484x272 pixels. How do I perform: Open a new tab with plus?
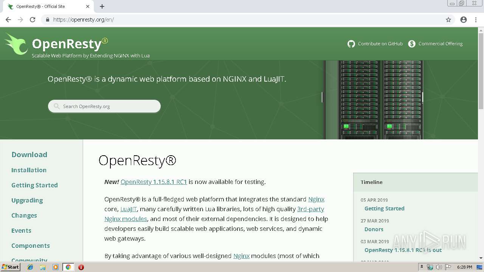tap(102, 6)
